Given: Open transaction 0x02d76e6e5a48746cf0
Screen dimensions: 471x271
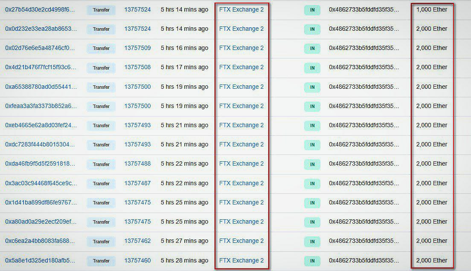Looking at the screenshot, I should [x=40, y=48].
